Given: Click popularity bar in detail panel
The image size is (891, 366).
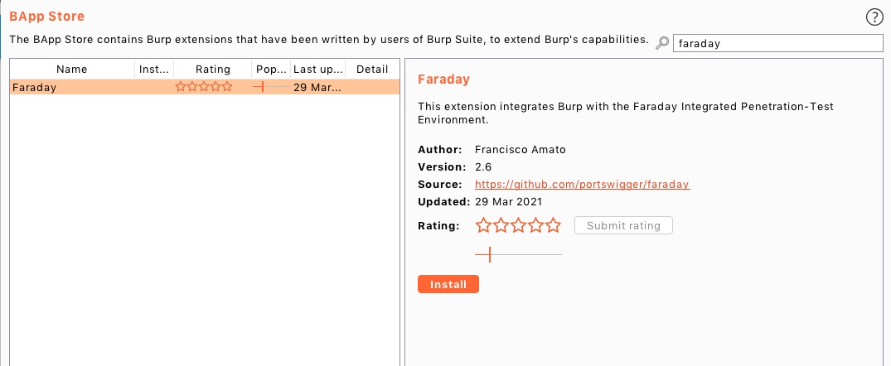Looking at the screenshot, I should (x=518, y=255).
